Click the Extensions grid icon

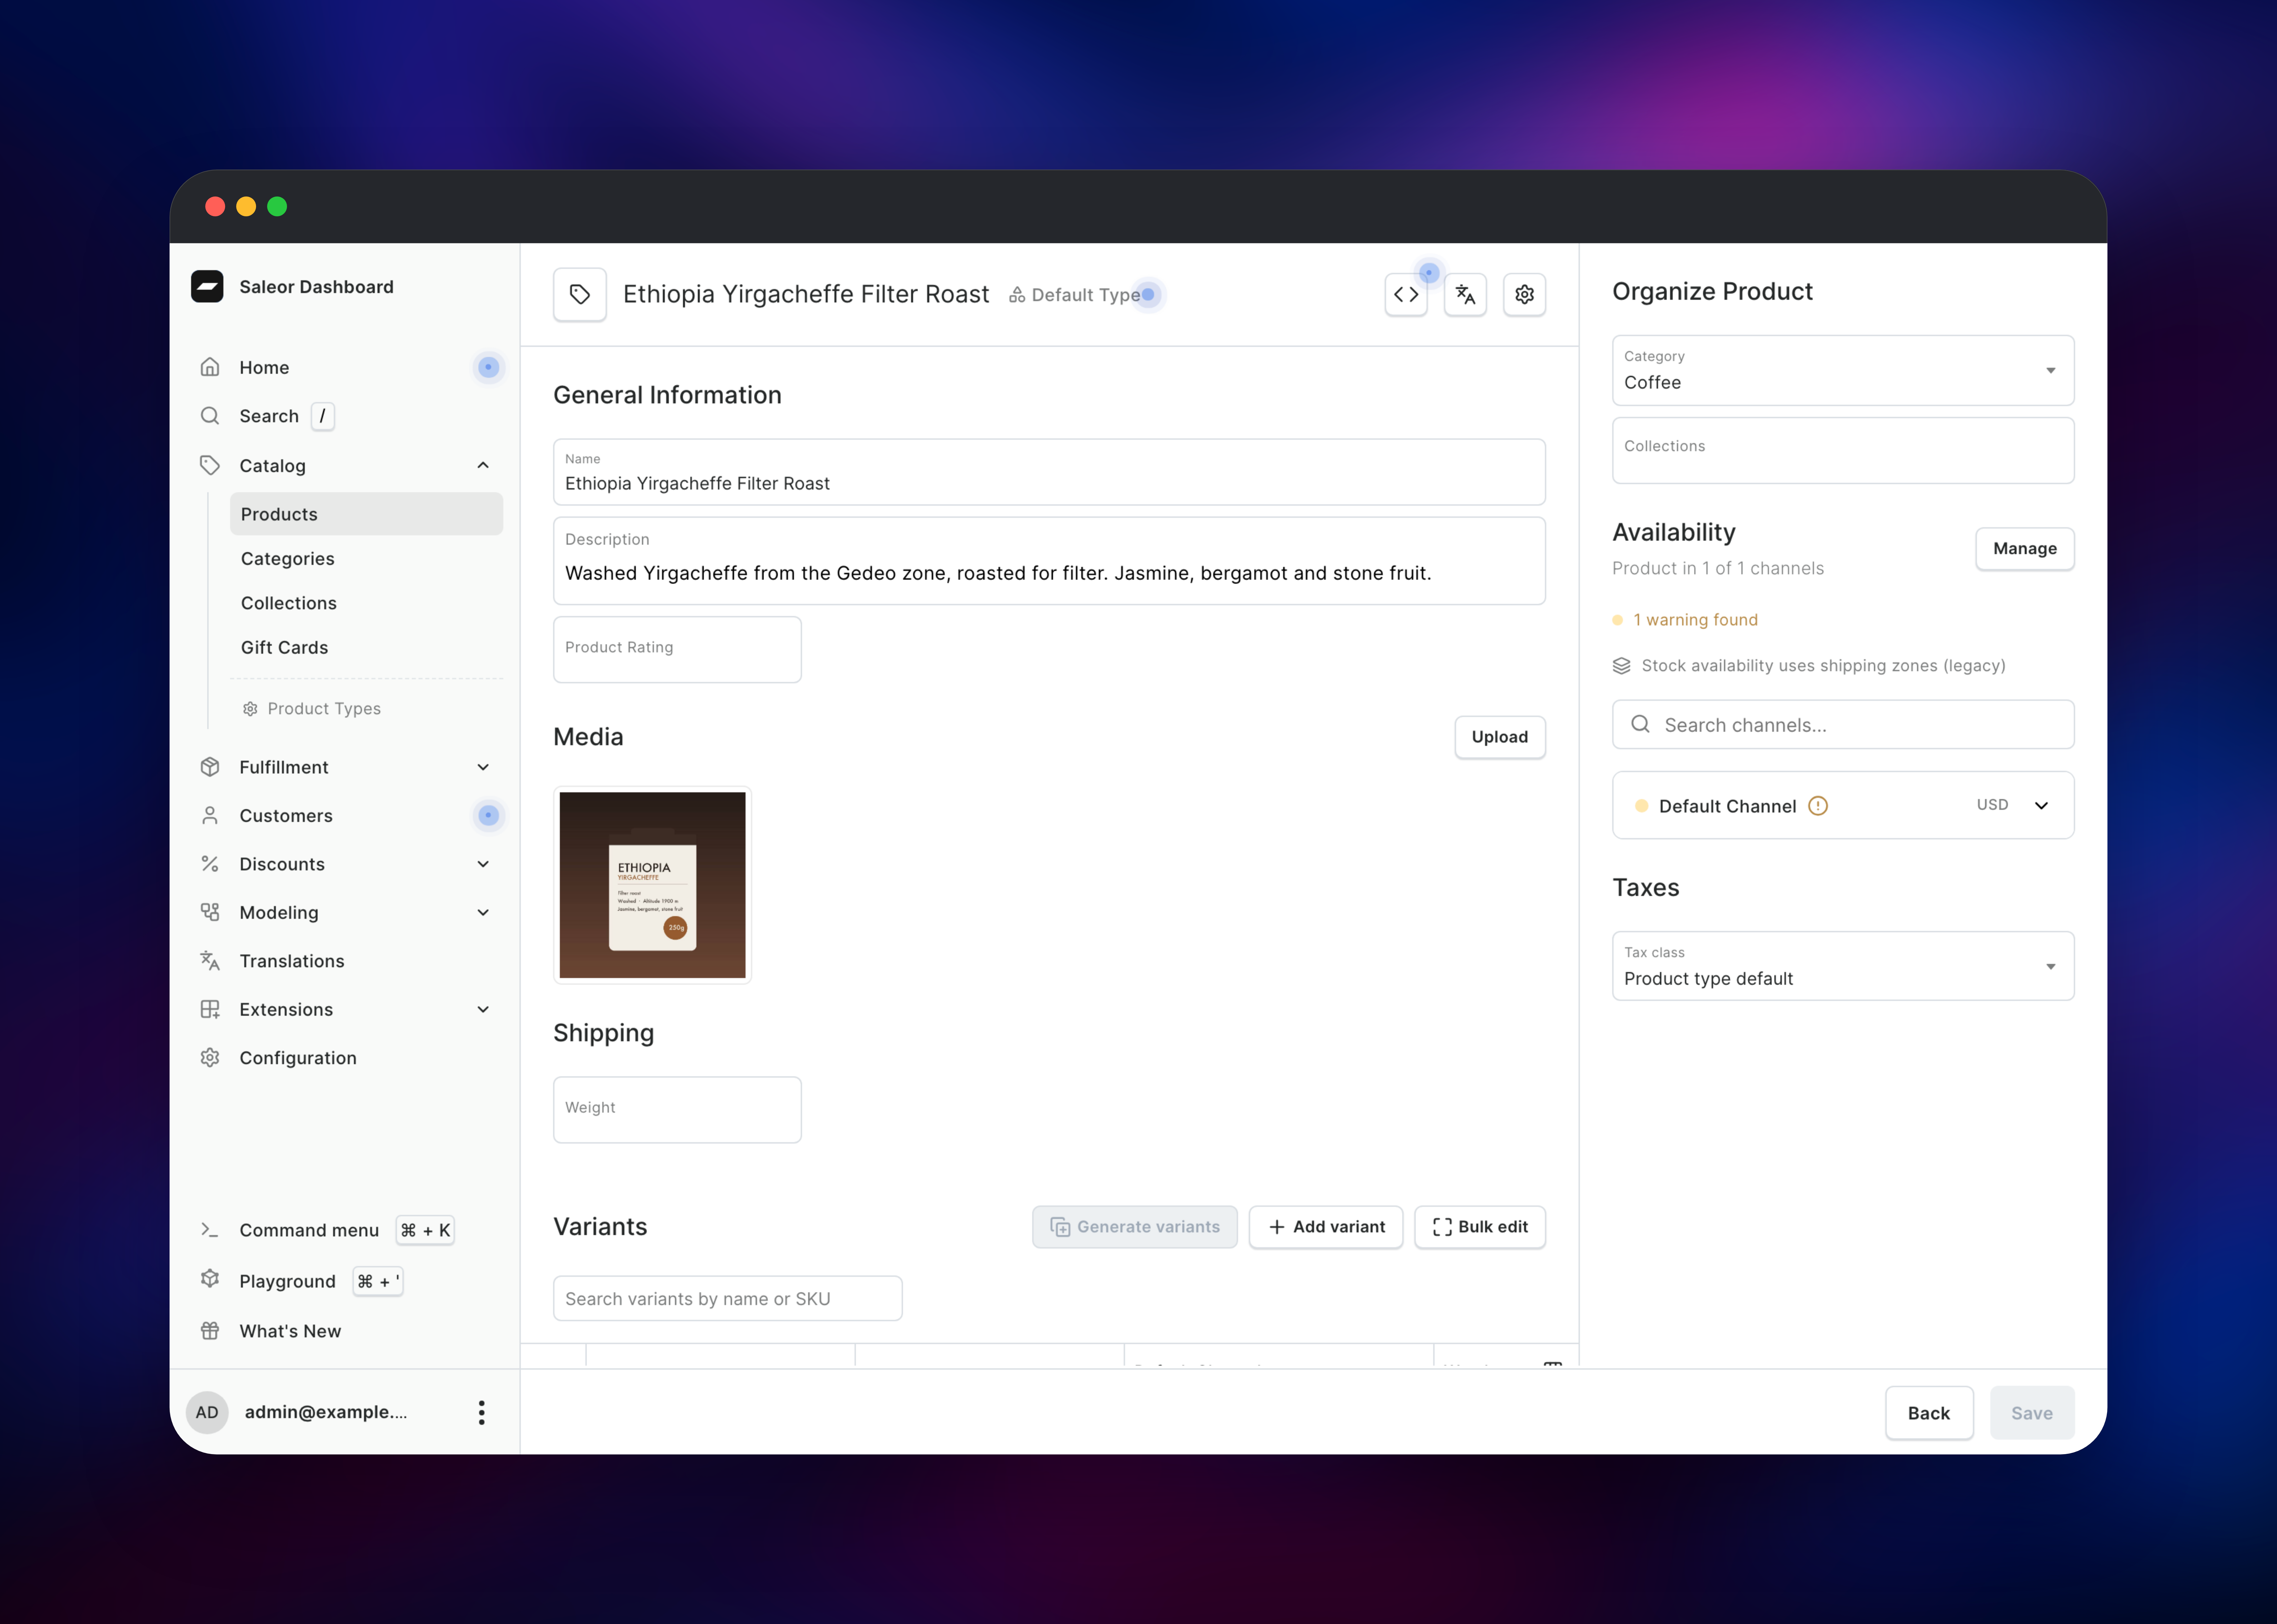pyautogui.click(x=210, y=1009)
